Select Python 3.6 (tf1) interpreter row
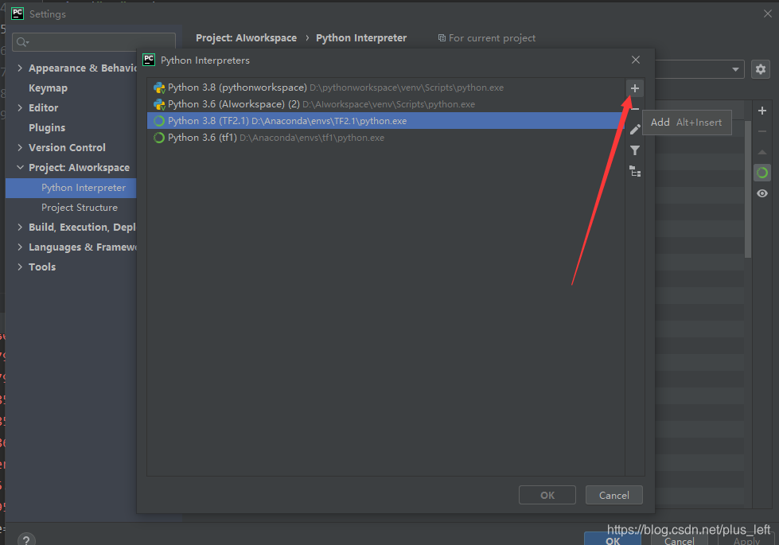779x545 pixels. 386,138
